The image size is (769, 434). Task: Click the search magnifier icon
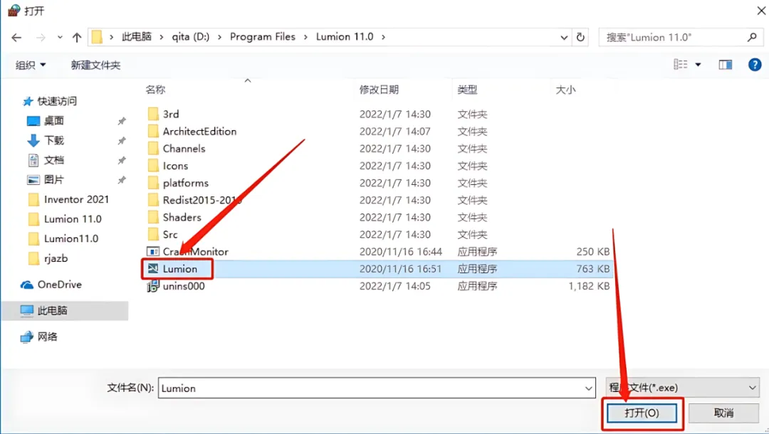(752, 37)
